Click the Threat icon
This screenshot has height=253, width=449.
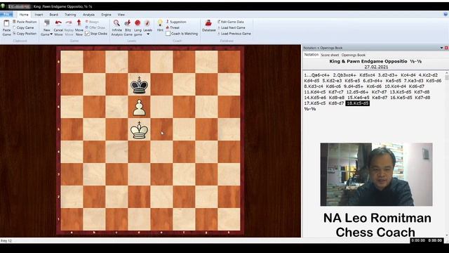pyautogui.click(x=168, y=27)
